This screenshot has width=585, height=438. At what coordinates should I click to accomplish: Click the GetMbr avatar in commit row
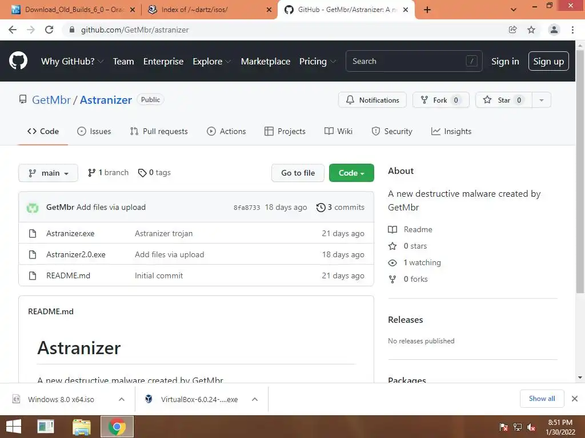point(33,208)
